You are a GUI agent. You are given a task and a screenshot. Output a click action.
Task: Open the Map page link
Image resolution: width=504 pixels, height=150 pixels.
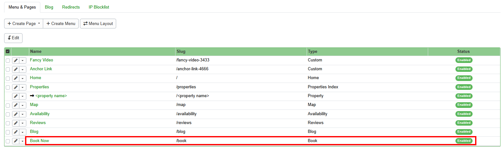[34, 104]
